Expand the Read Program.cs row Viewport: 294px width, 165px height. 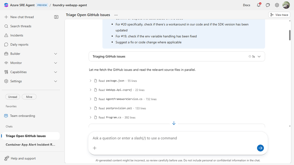(x=90, y=117)
